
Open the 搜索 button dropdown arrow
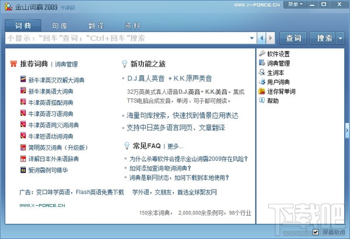(340, 38)
